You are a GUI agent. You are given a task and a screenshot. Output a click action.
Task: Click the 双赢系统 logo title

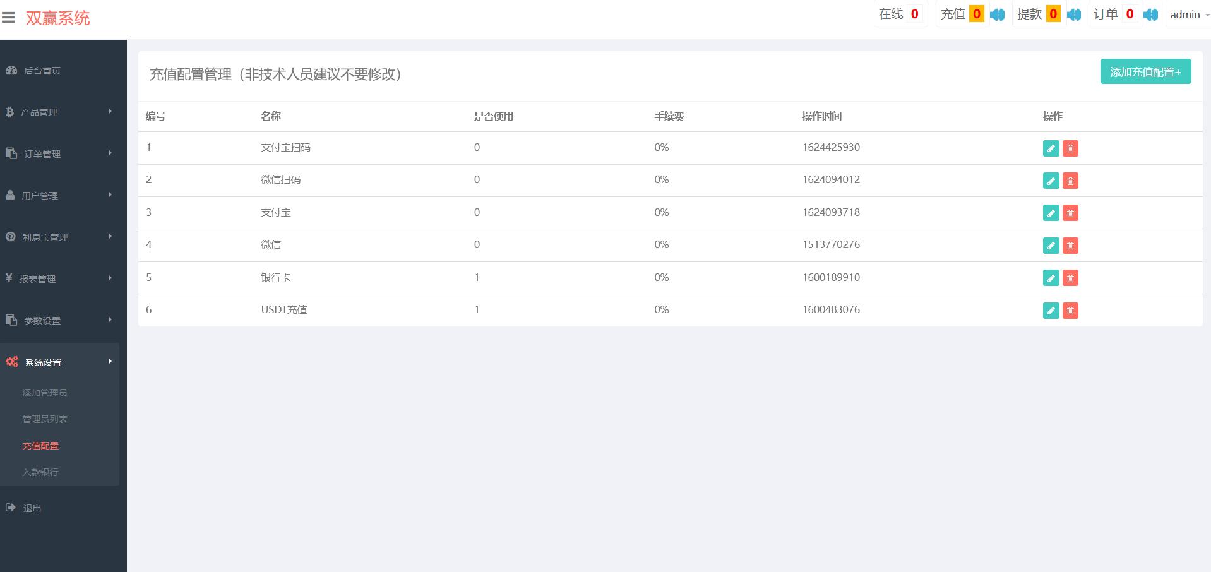coord(58,18)
